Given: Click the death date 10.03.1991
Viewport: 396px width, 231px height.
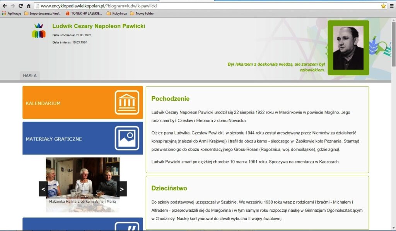Looking at the screenshot, I should pos(80,42).
